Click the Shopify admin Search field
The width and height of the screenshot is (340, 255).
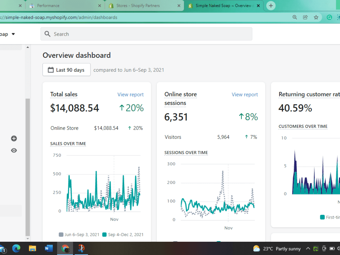click(x=146, y=34)
